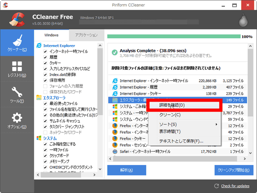257x193 pixels.
Task: Click the 100% green progress bar
Action: [x=174, y=36]
